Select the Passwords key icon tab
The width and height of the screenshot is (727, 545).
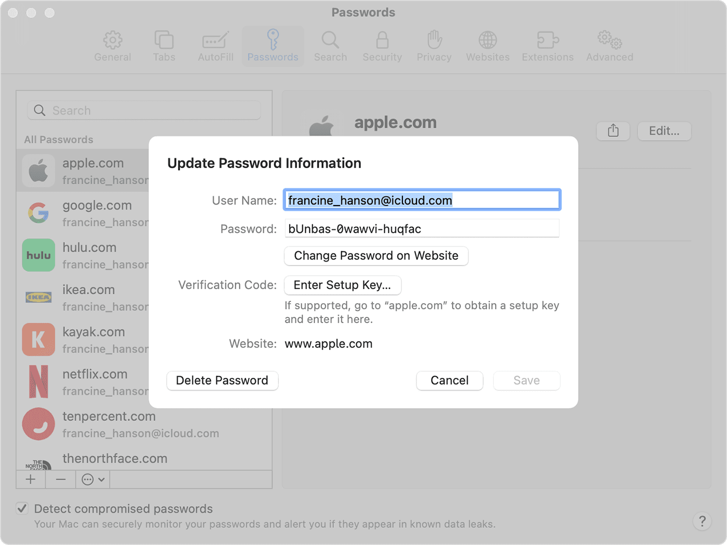click(273, 47)
